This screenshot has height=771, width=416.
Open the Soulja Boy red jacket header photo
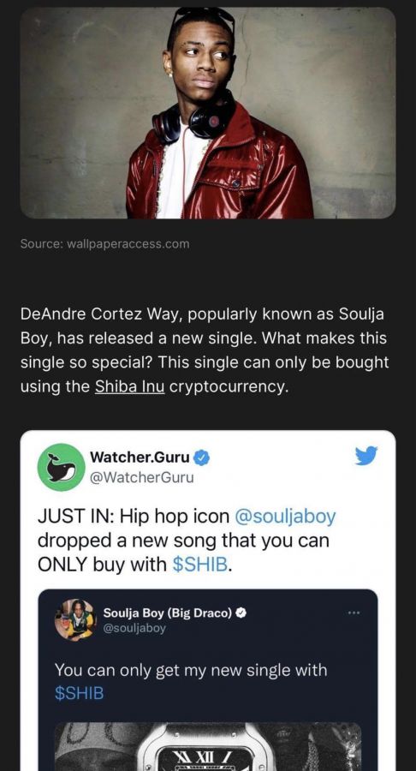tap(208, 112)
